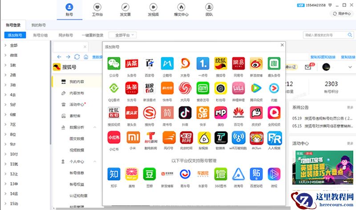Choose the 腾讯视频 platform icon
Screen dimensions: 356x210
(256, 88)
